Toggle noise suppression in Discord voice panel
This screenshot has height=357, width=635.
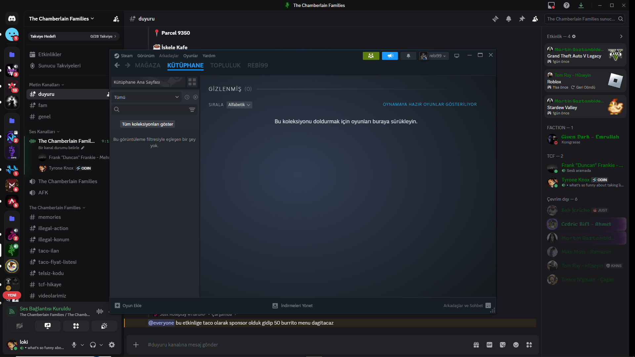pos(100,311)
